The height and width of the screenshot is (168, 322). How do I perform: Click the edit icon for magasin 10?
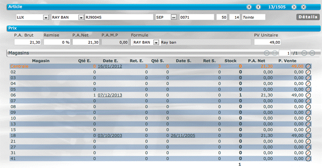pyautogui.click(x=308, y=118)
